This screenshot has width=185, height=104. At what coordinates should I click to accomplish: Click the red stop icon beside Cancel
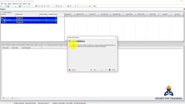pos(69,70)
